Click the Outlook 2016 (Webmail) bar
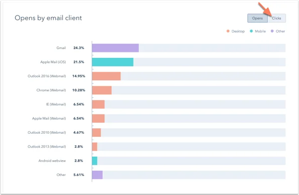The image size is (299, 195). (x=106, y=76)
